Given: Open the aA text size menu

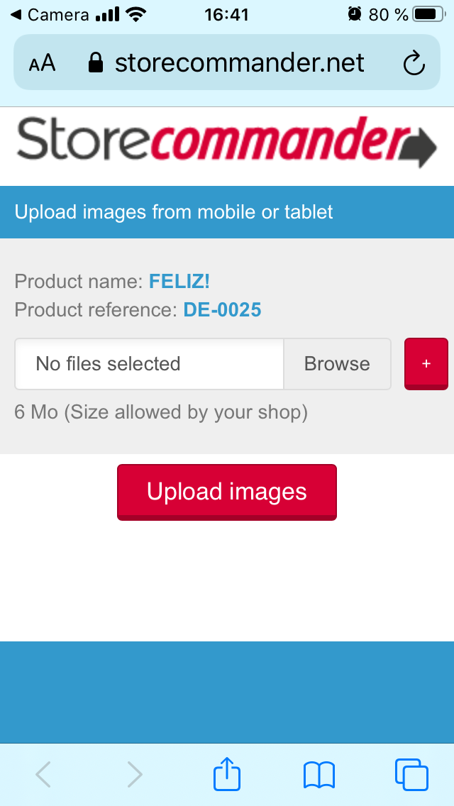Looking at the screenshot, I should (x=42, y=63).
